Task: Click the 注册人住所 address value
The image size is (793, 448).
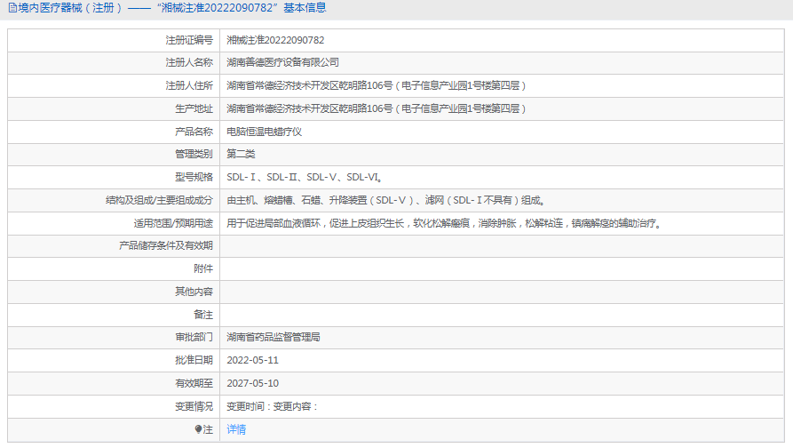Action: click(377, 85)
